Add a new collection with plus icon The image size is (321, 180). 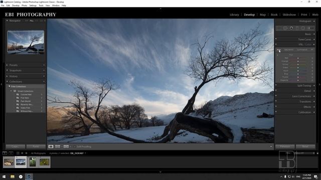coord(44,81)
